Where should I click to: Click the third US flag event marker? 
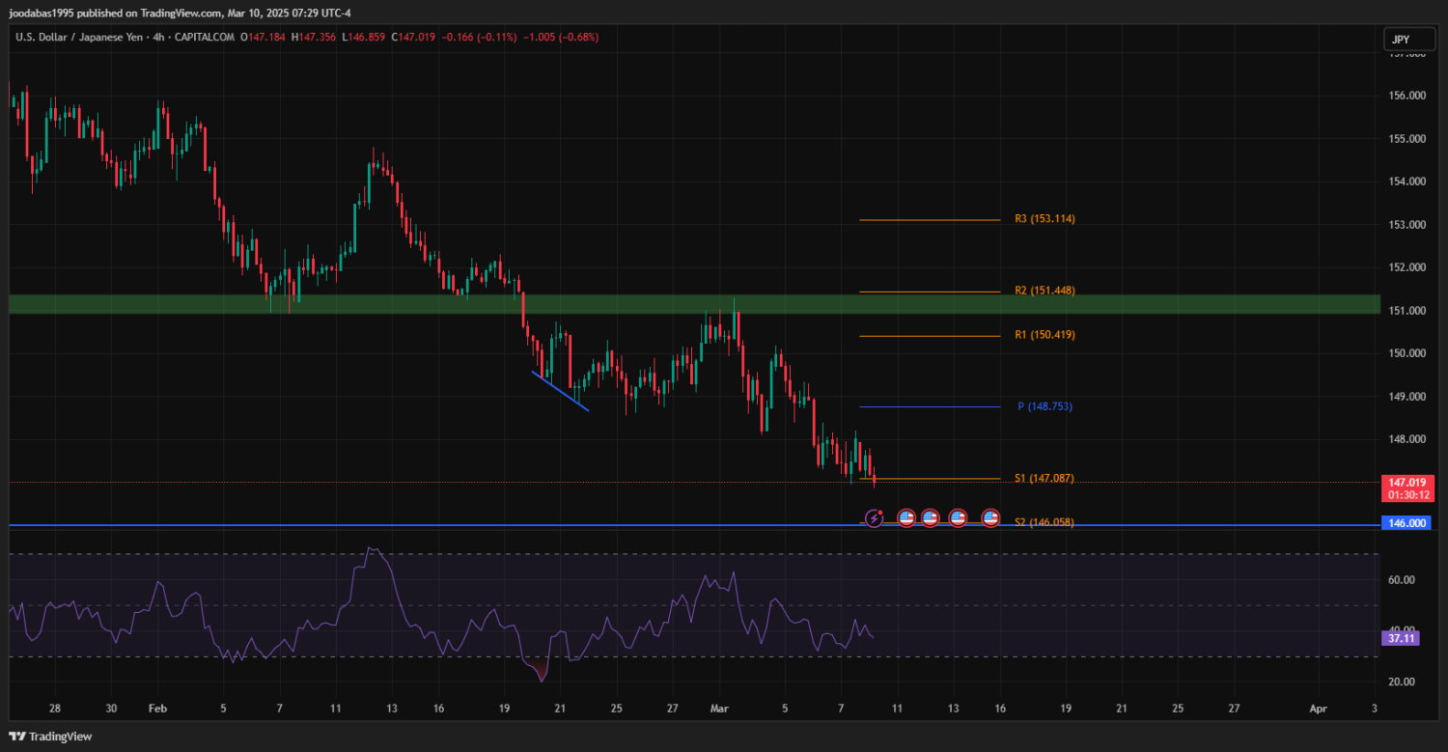click(x=958, y=518)
